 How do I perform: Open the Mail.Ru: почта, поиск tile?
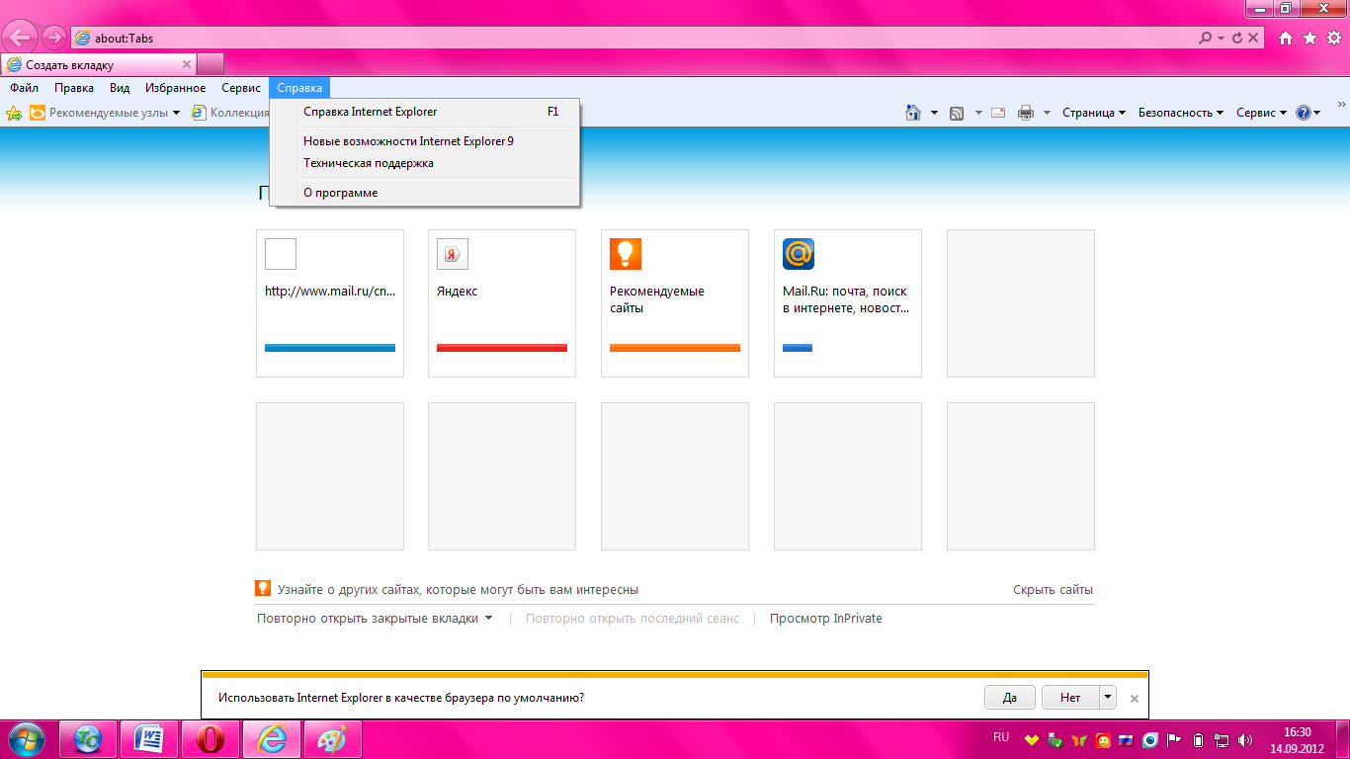(x=848, y=303)
